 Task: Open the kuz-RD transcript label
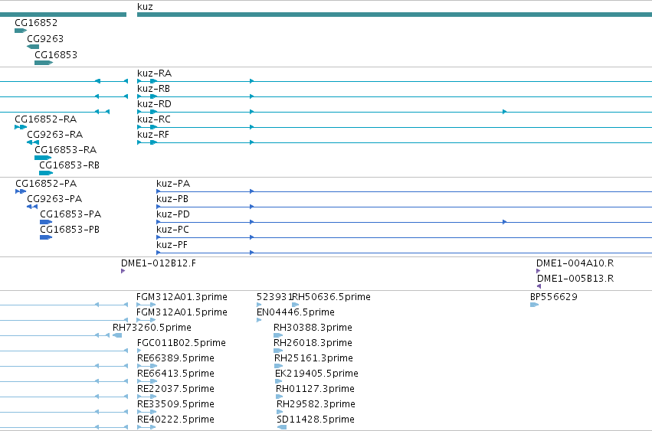click(154, 104)
